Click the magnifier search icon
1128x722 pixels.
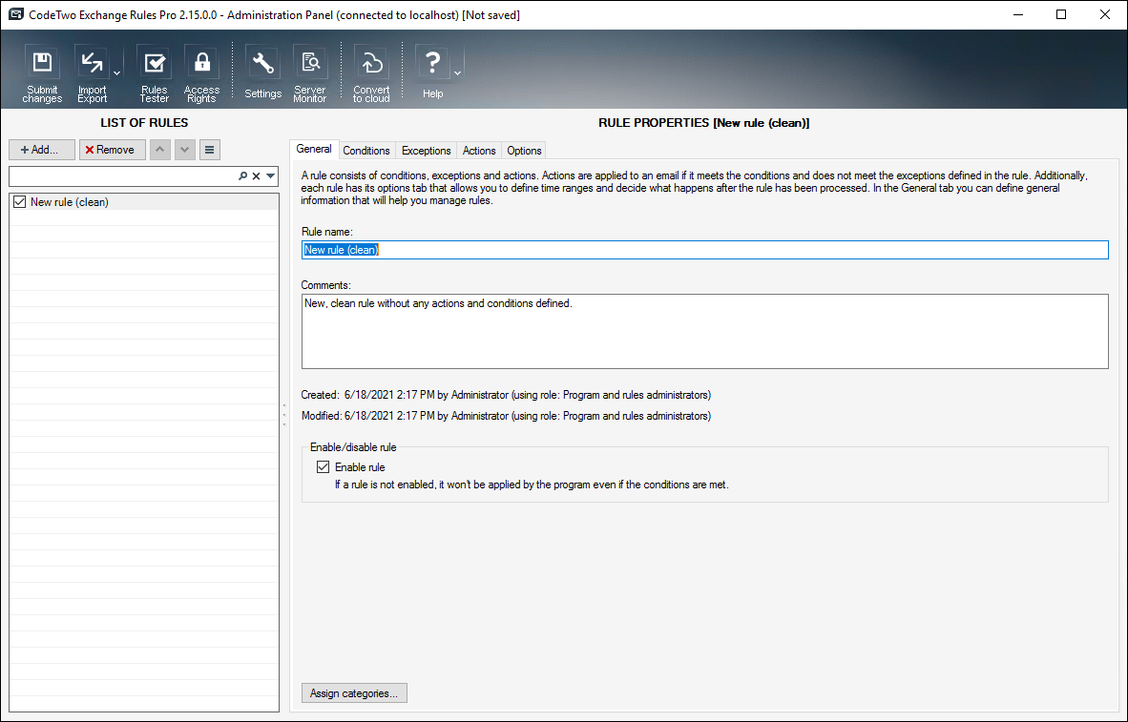(242, 176)
